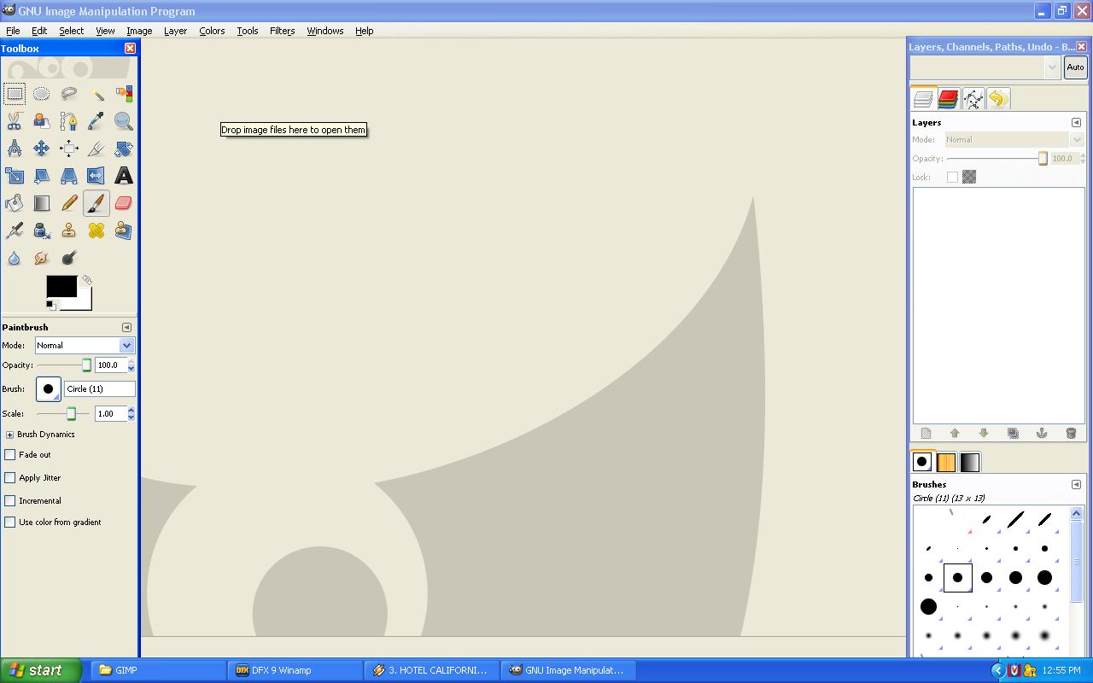The image size is (1093, 683).
Task: Select the Smudge tool
Action: pyautogui.click(x=42, y=258)
